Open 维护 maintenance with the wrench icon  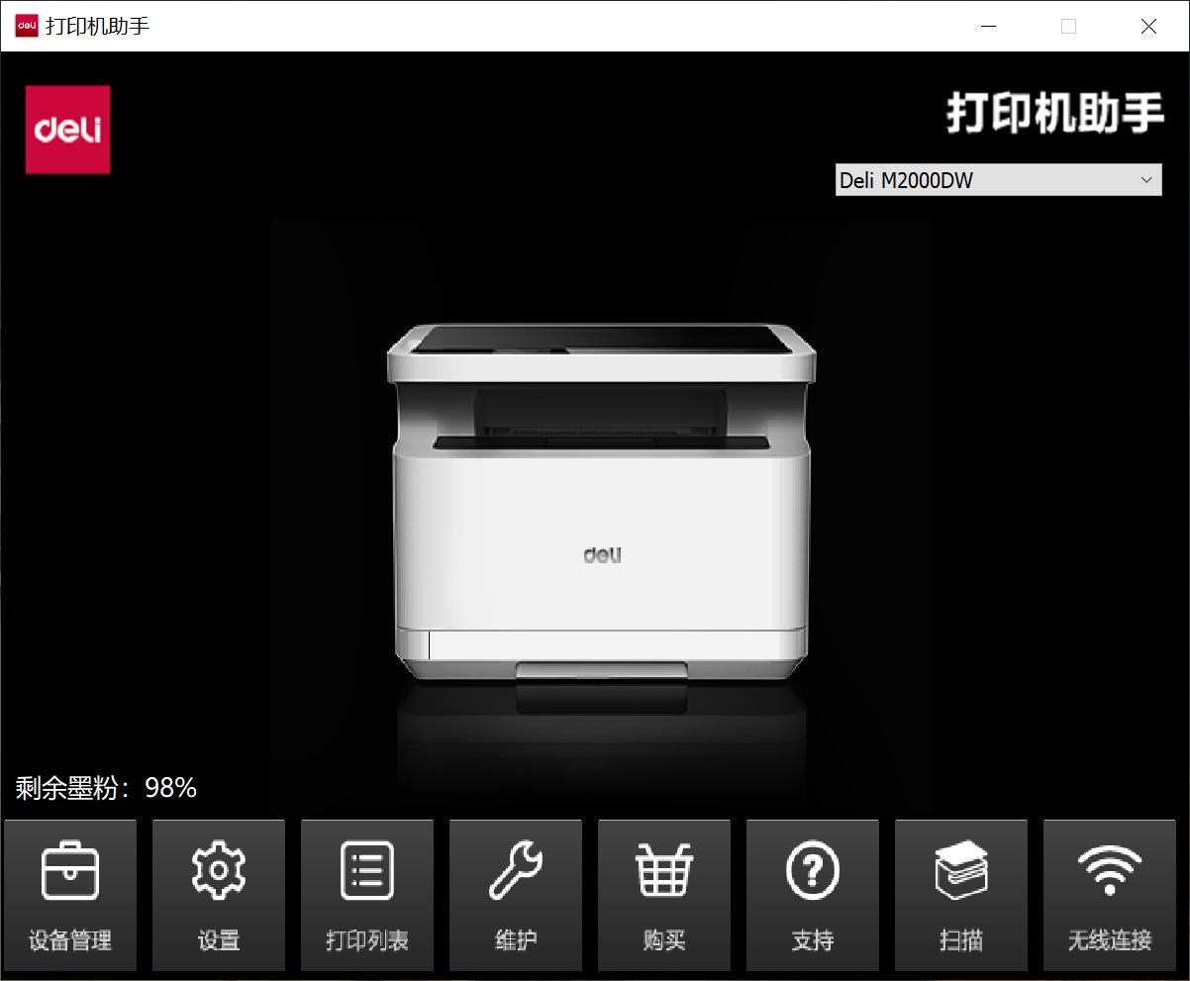tap(515, 872)
